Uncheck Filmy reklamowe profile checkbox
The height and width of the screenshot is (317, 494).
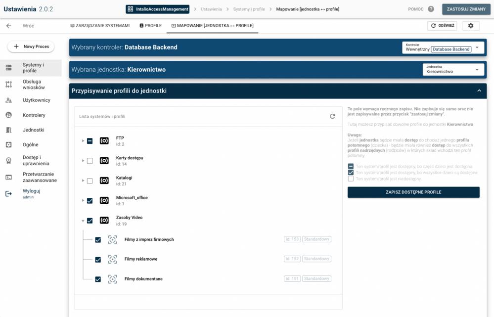click(x=98, y=259)
